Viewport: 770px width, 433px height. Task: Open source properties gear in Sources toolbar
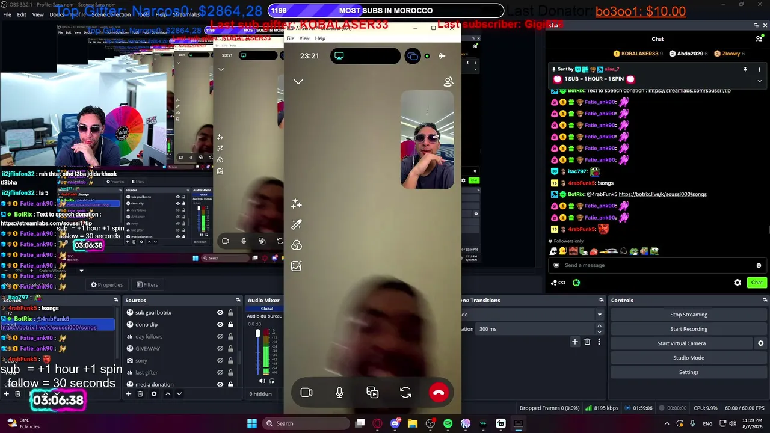coord(154,394)
